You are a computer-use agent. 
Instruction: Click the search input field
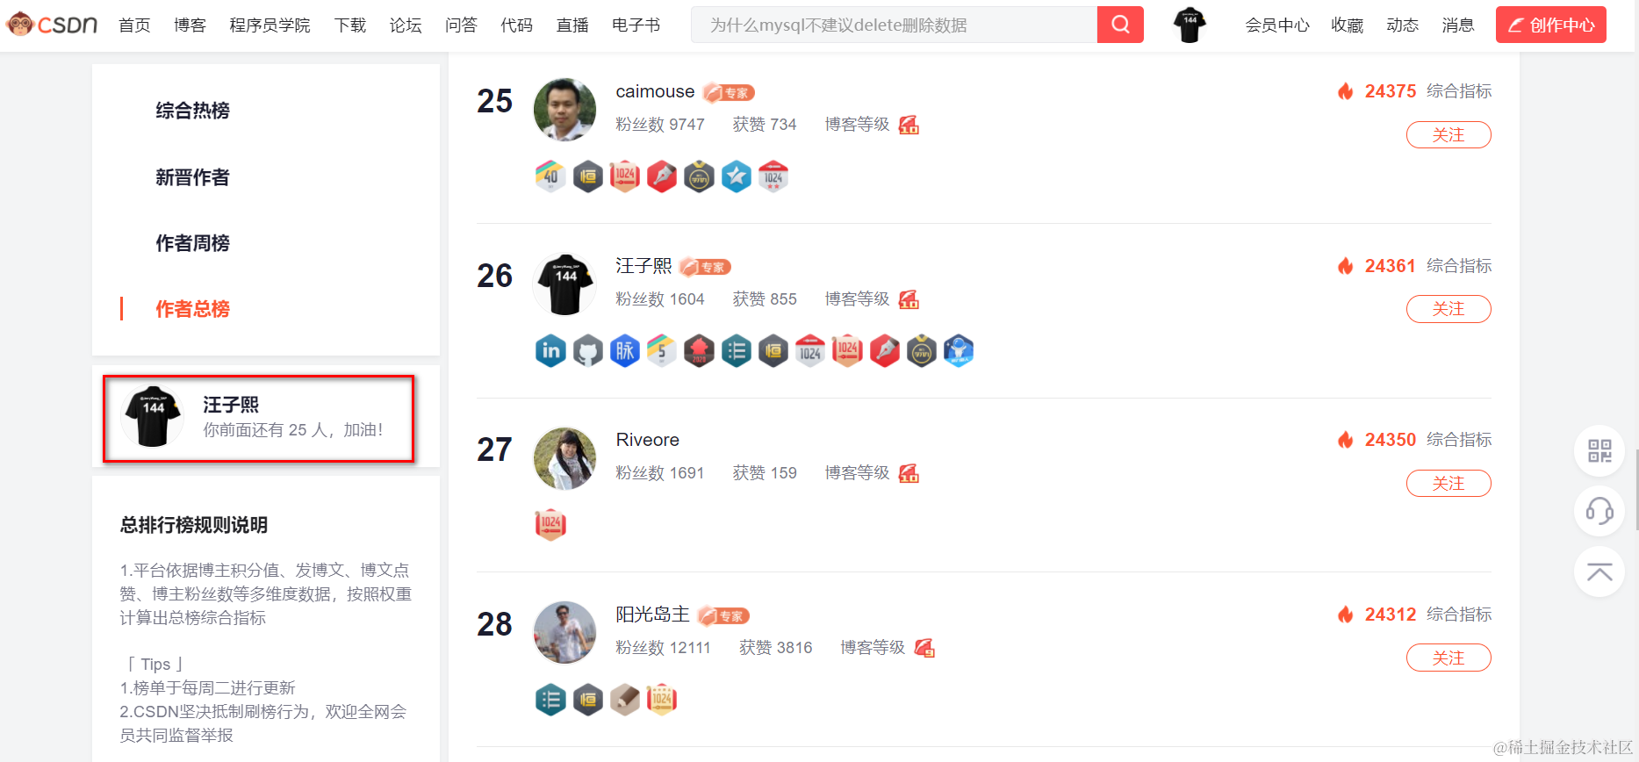coord(895,25)
